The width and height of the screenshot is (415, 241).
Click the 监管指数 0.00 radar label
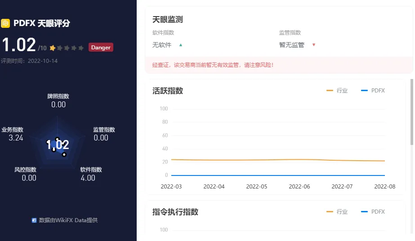104,134
